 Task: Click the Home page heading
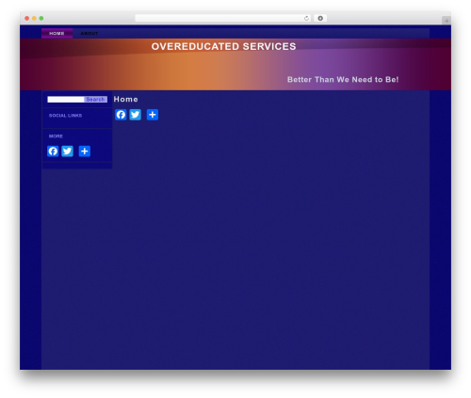(125, 99)
